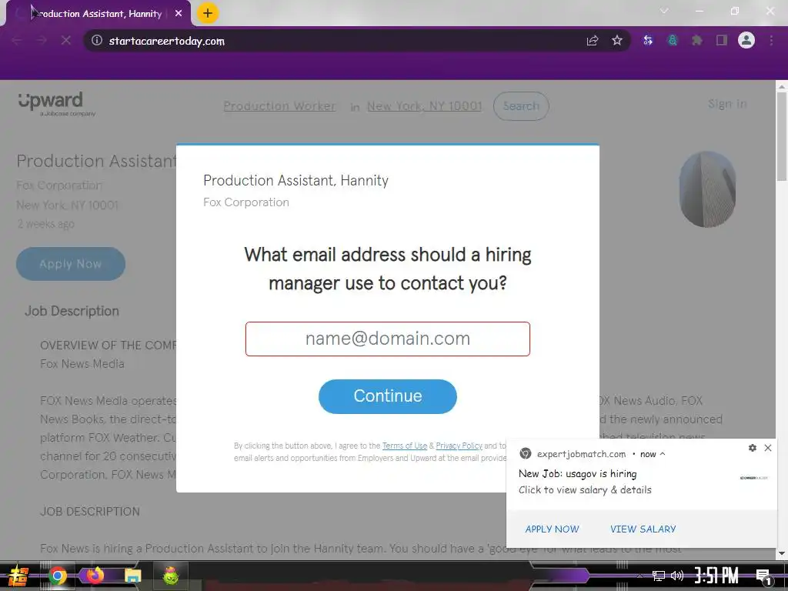Go forward to next page
The width and height of the screenshot is (788, 591).
tap(42, 40)
